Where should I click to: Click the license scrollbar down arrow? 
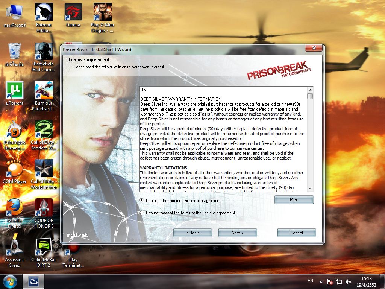pos(310,188)
